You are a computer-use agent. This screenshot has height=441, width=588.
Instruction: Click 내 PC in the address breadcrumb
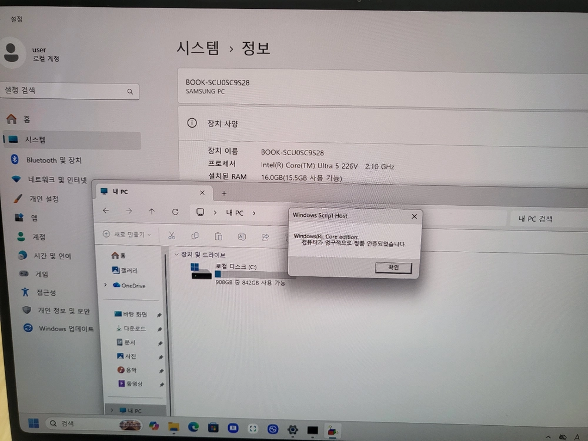tap(235, 213)
